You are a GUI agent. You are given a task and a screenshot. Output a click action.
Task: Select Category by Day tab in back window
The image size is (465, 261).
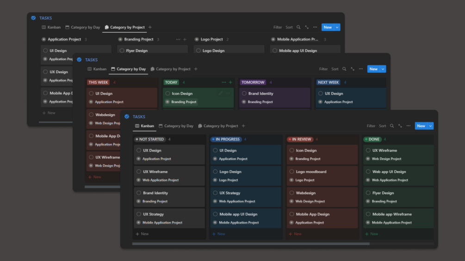click(x=83, y=27)
